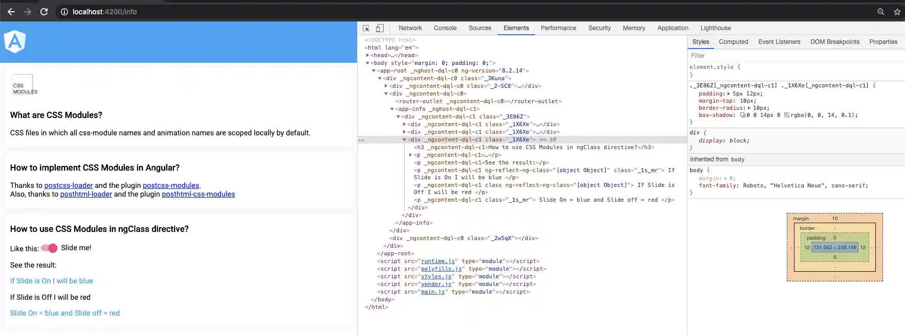Switch to the Console tab
The image size is (905, 335).
point(445,28)
